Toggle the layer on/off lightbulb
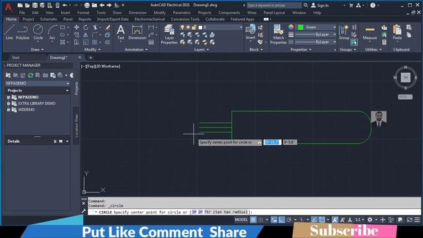Image resolution: width=423 pixels, height=238 pixels. click(x=182, y=27)
